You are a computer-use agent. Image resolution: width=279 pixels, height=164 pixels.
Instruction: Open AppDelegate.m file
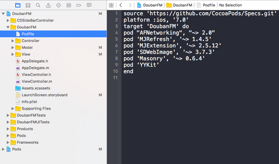coord(53,68)
